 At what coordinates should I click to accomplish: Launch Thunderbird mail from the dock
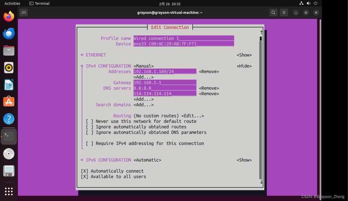pos(8,34)
